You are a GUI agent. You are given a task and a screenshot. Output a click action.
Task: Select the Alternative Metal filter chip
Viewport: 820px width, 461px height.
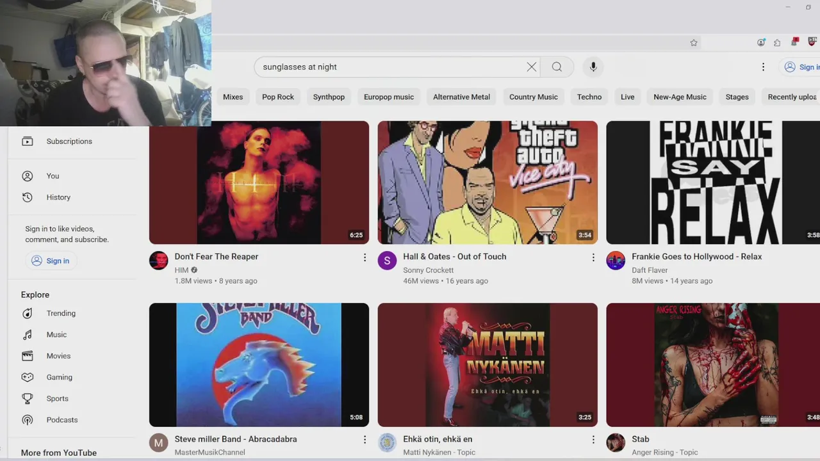[461, 97]
